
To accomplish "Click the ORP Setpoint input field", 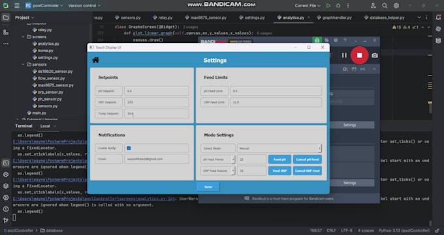I will point(157,102).
